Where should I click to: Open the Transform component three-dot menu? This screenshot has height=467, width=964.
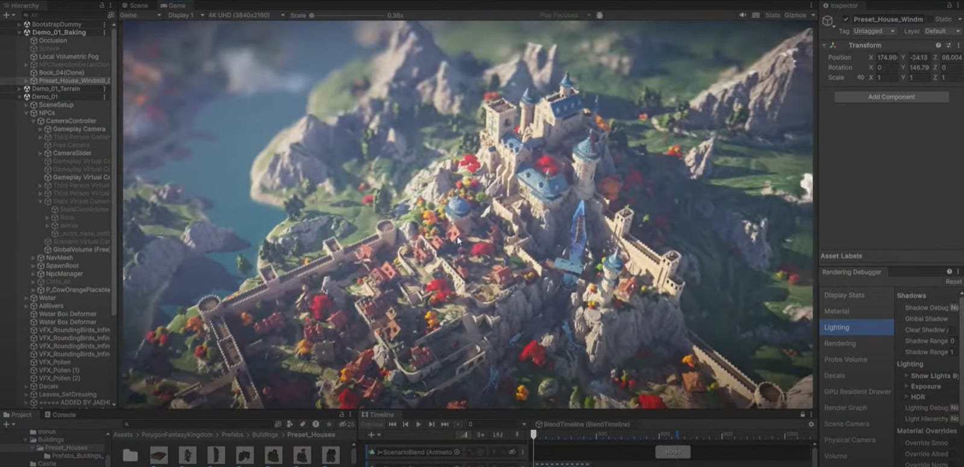click(958, 45)
